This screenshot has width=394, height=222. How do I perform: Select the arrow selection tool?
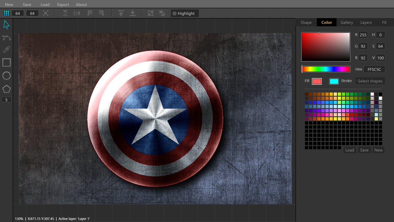[x=7, y=25]
